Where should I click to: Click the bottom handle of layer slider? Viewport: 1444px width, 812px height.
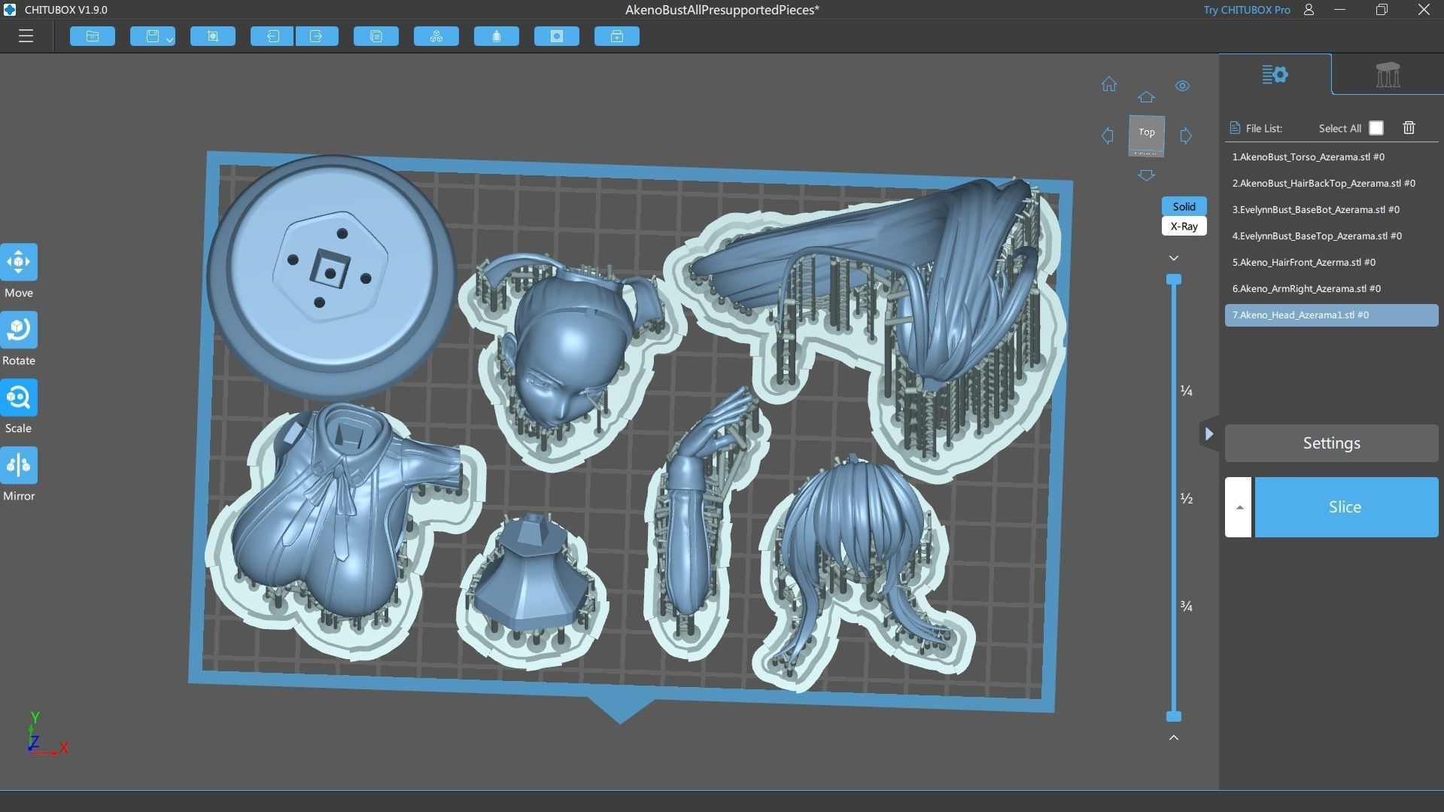point(1174,716)
